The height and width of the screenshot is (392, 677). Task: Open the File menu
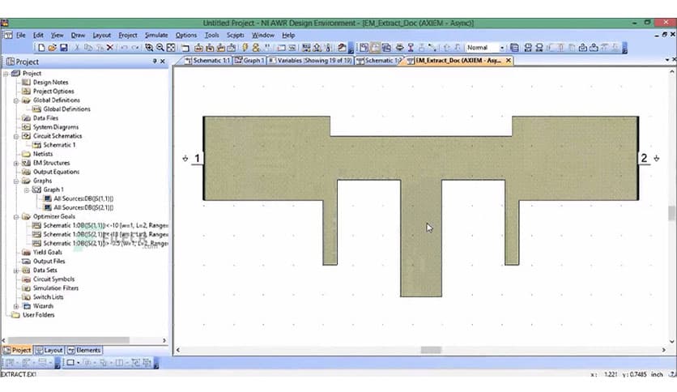(21, 35)
